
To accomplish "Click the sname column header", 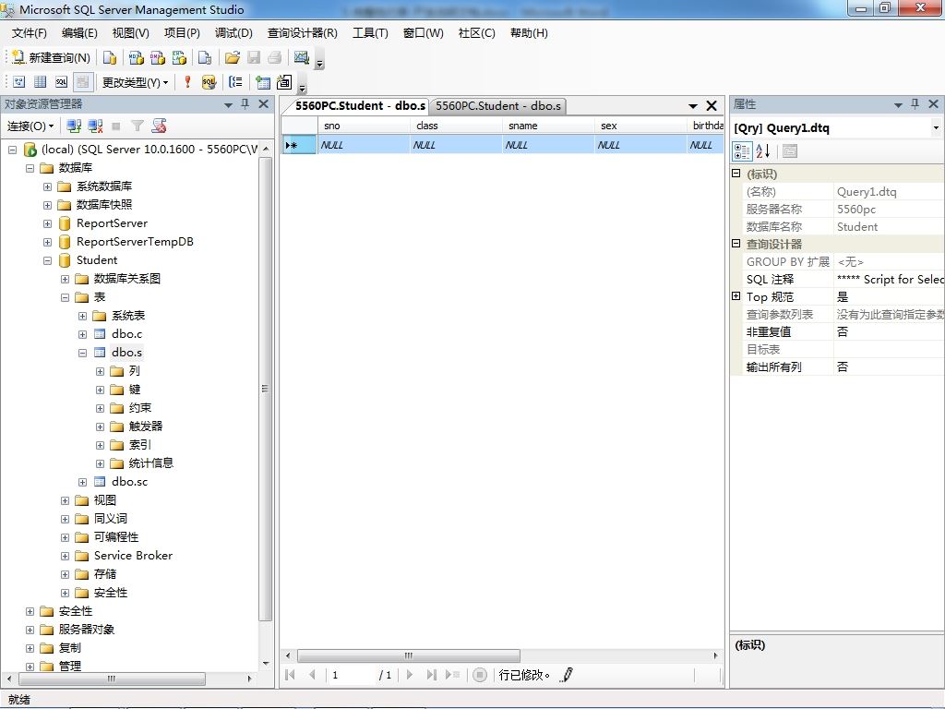I will pyautogui.click(x=548, y=126).
